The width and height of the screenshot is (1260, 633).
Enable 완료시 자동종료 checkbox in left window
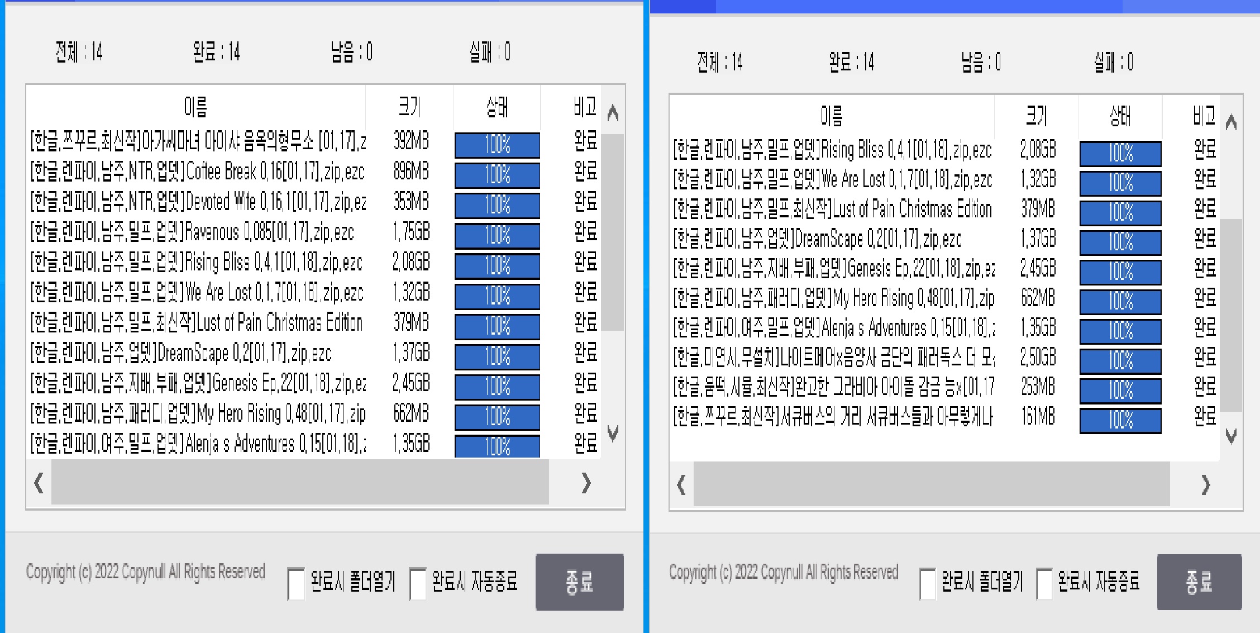[x=418, y=583]
